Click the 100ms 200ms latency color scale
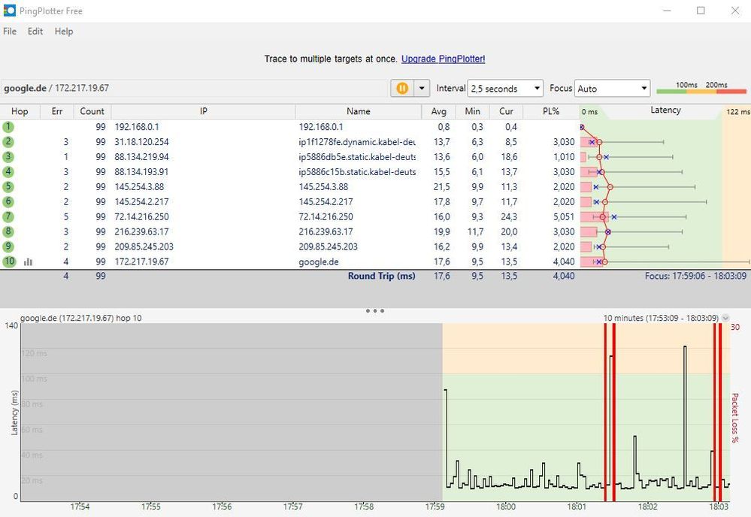 click(x=701, y=88)
